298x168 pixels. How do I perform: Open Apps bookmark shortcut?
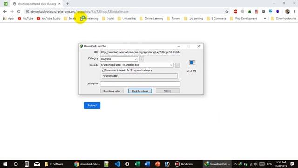(9, 19)
